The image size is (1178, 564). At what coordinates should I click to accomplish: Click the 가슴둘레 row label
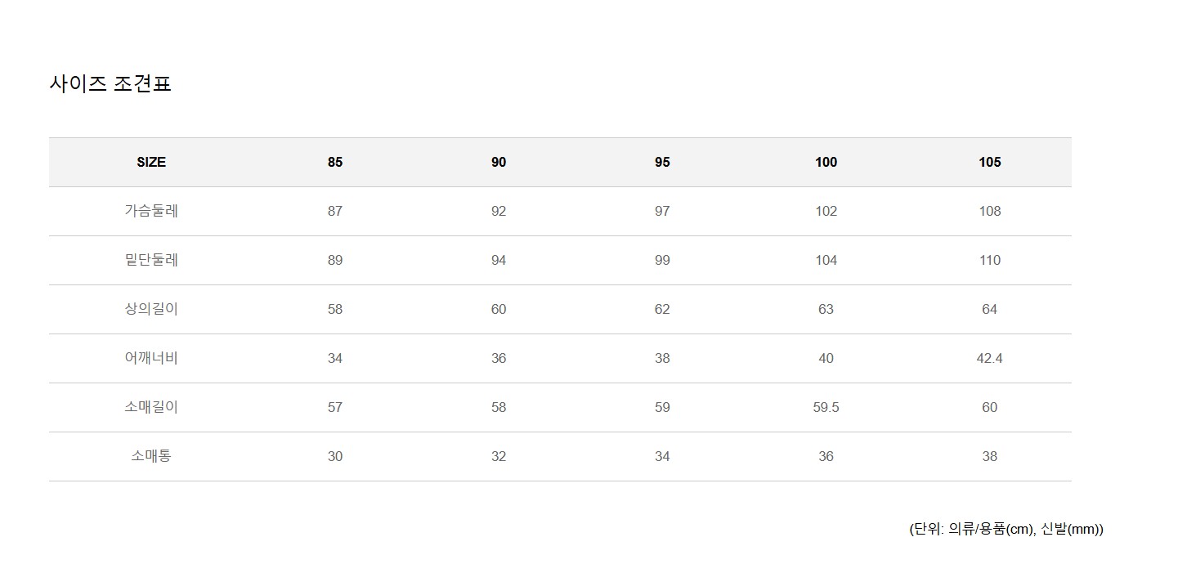click(x=151, y=211)
